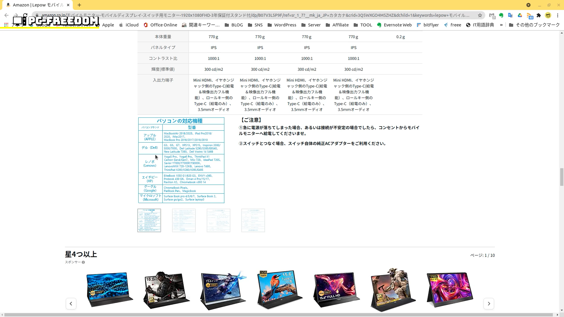564x317 pixels.
Task: Click the Google Drive extension icon
Action: point(520,15)
